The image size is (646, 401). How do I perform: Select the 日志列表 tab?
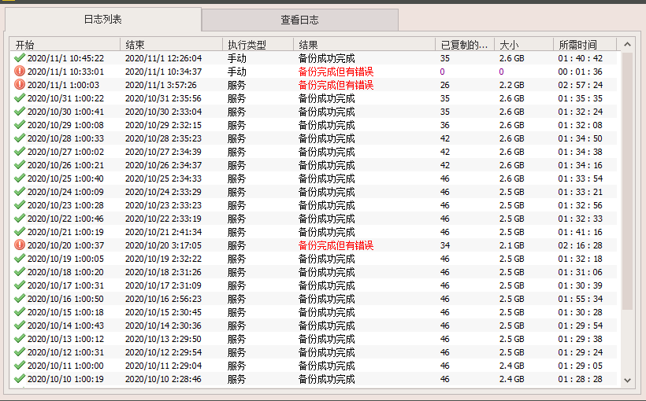102,20
